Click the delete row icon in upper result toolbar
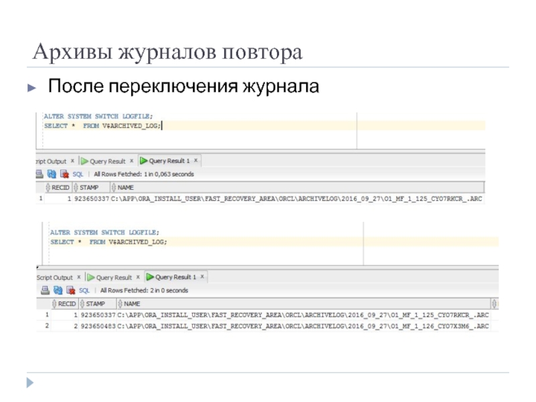Screen dimensions: 536x402 tap(63, 174)
